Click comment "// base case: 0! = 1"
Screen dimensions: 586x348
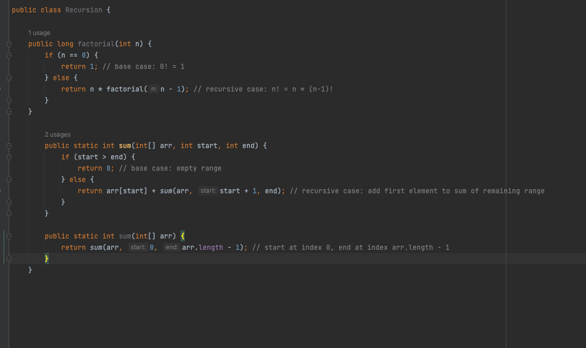tap(144, 66)
